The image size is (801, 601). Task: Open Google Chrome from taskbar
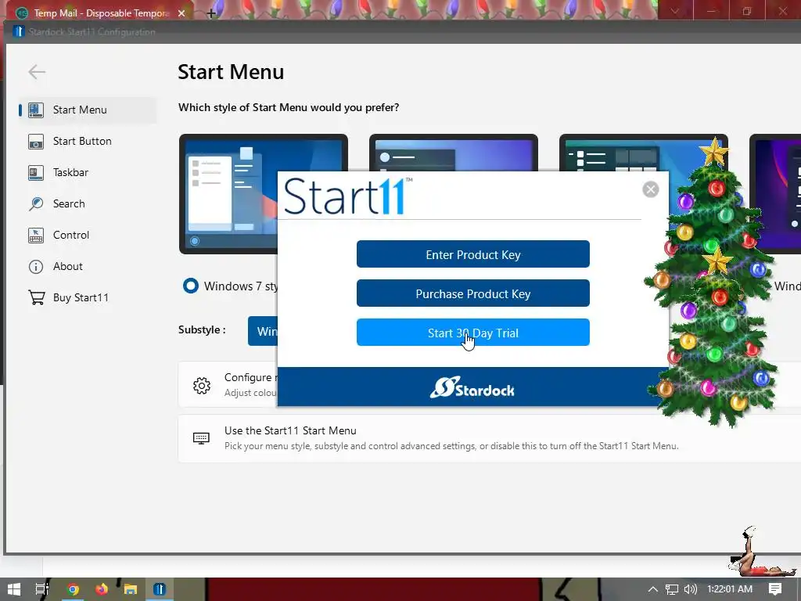(x=73, y=589)
